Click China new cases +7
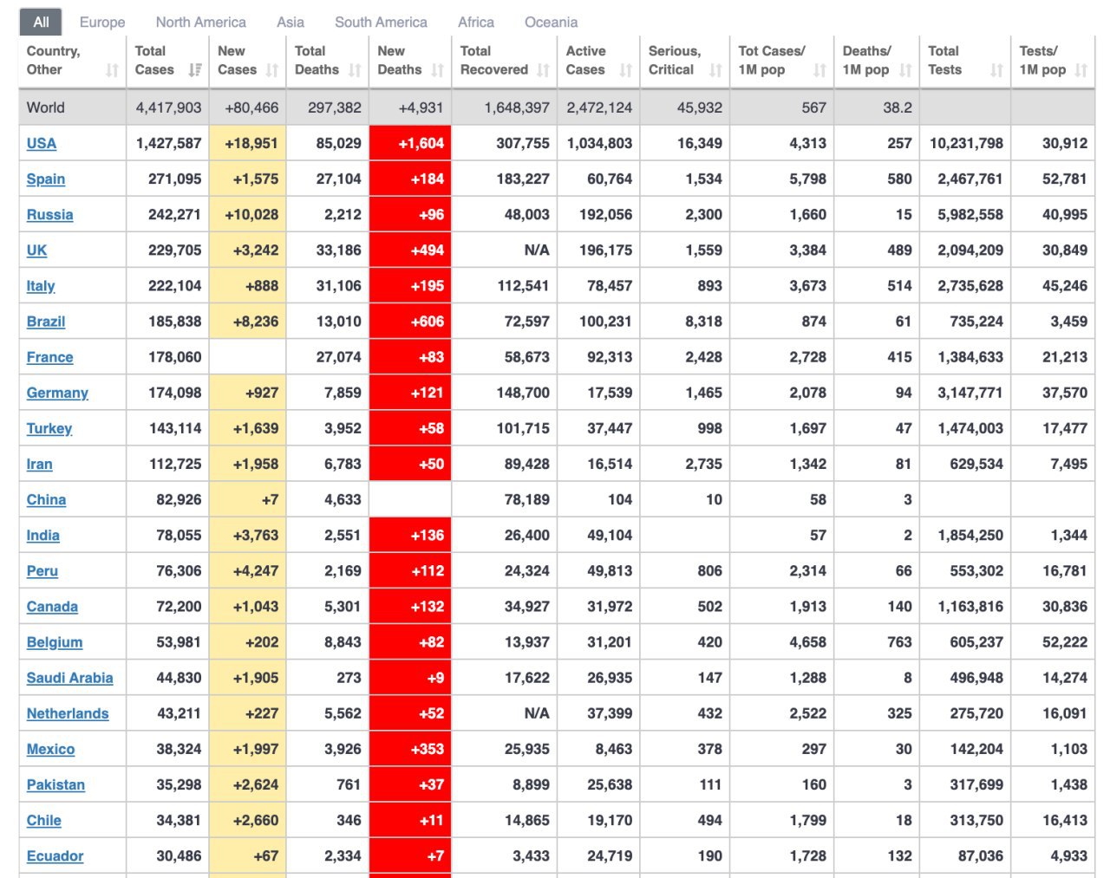The width and height of the screenshot is (1110, 878). click(248, 499)
